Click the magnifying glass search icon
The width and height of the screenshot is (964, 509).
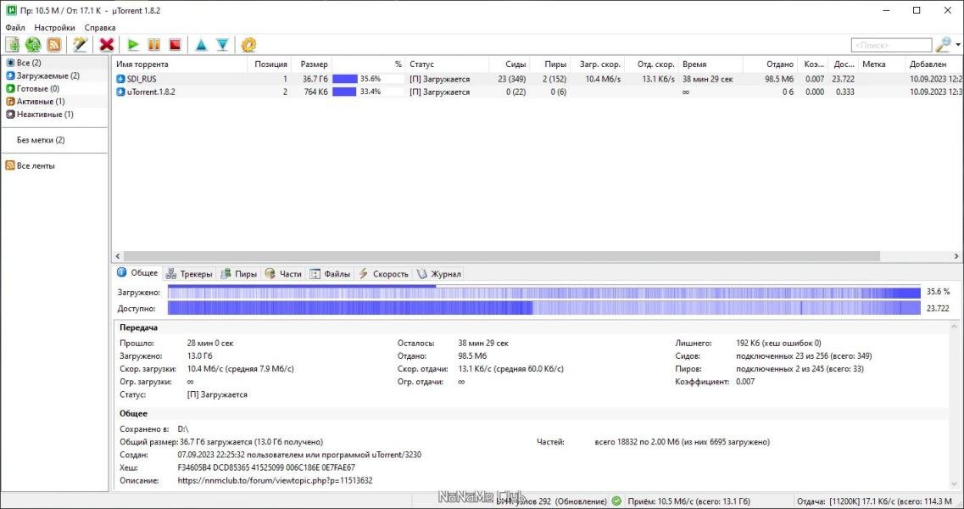click(943, 45)
